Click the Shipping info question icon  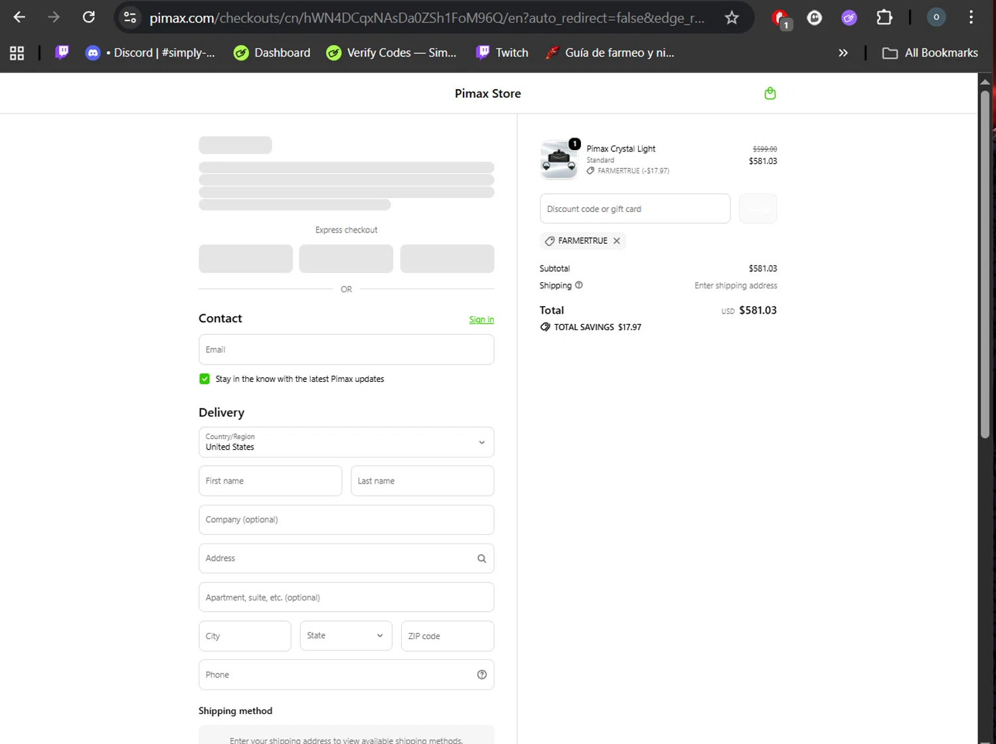(x=579, y=285)
